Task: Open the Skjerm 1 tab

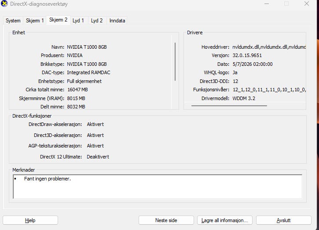Action: tap(35, 21)
